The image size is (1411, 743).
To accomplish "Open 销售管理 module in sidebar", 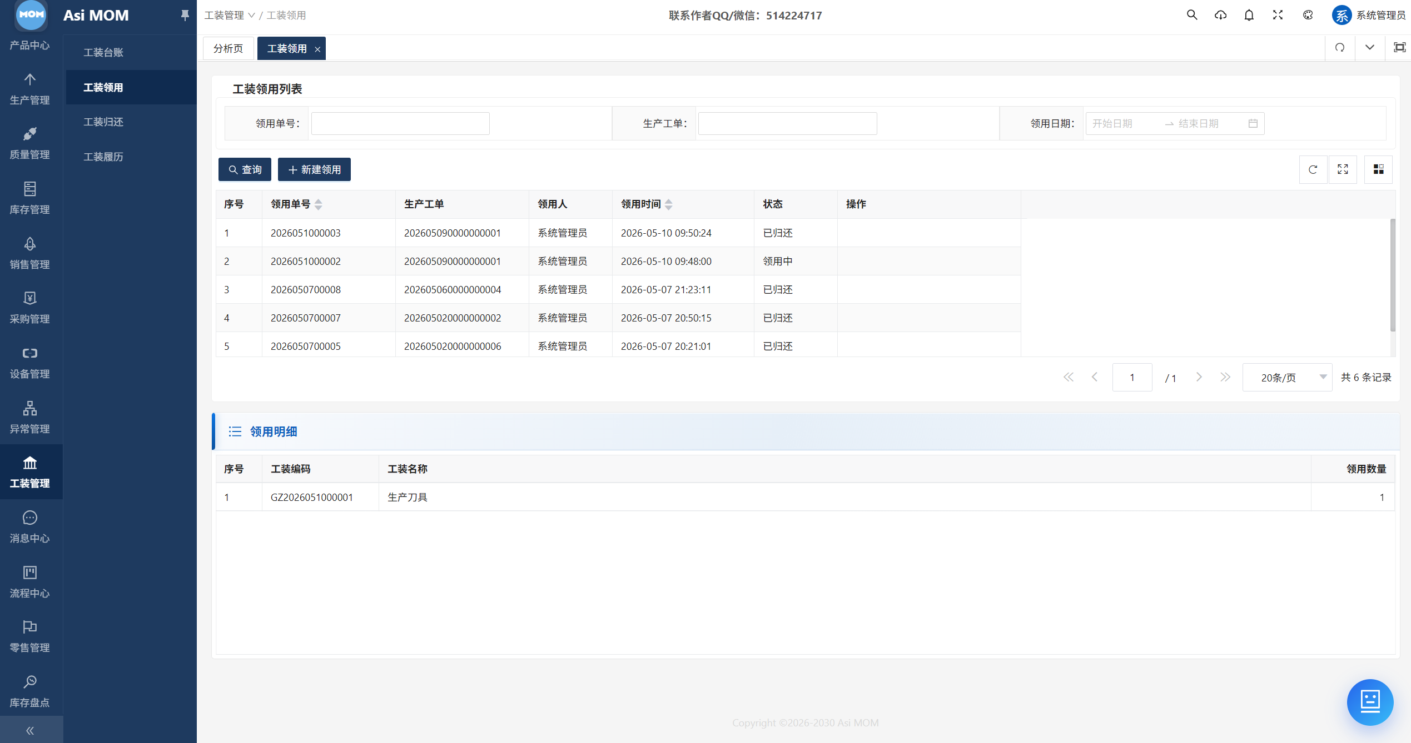I will point(30,254).
